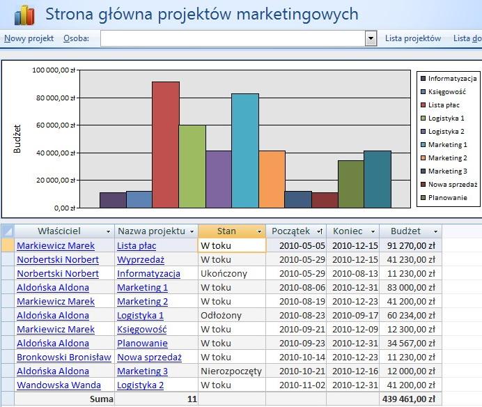Click the W toku cell in Lista płac row
The height and width of the screenshot is (407, 482).
click(232, 246)
